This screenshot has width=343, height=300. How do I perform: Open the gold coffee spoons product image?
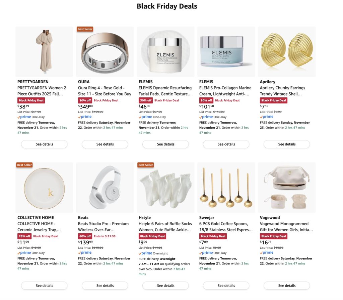tap(226, 188)
